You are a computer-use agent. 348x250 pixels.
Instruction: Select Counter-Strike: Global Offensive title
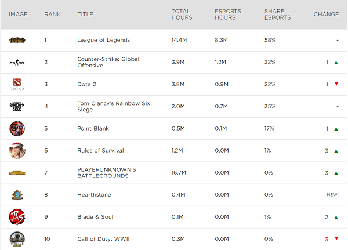tap(108, 62)
